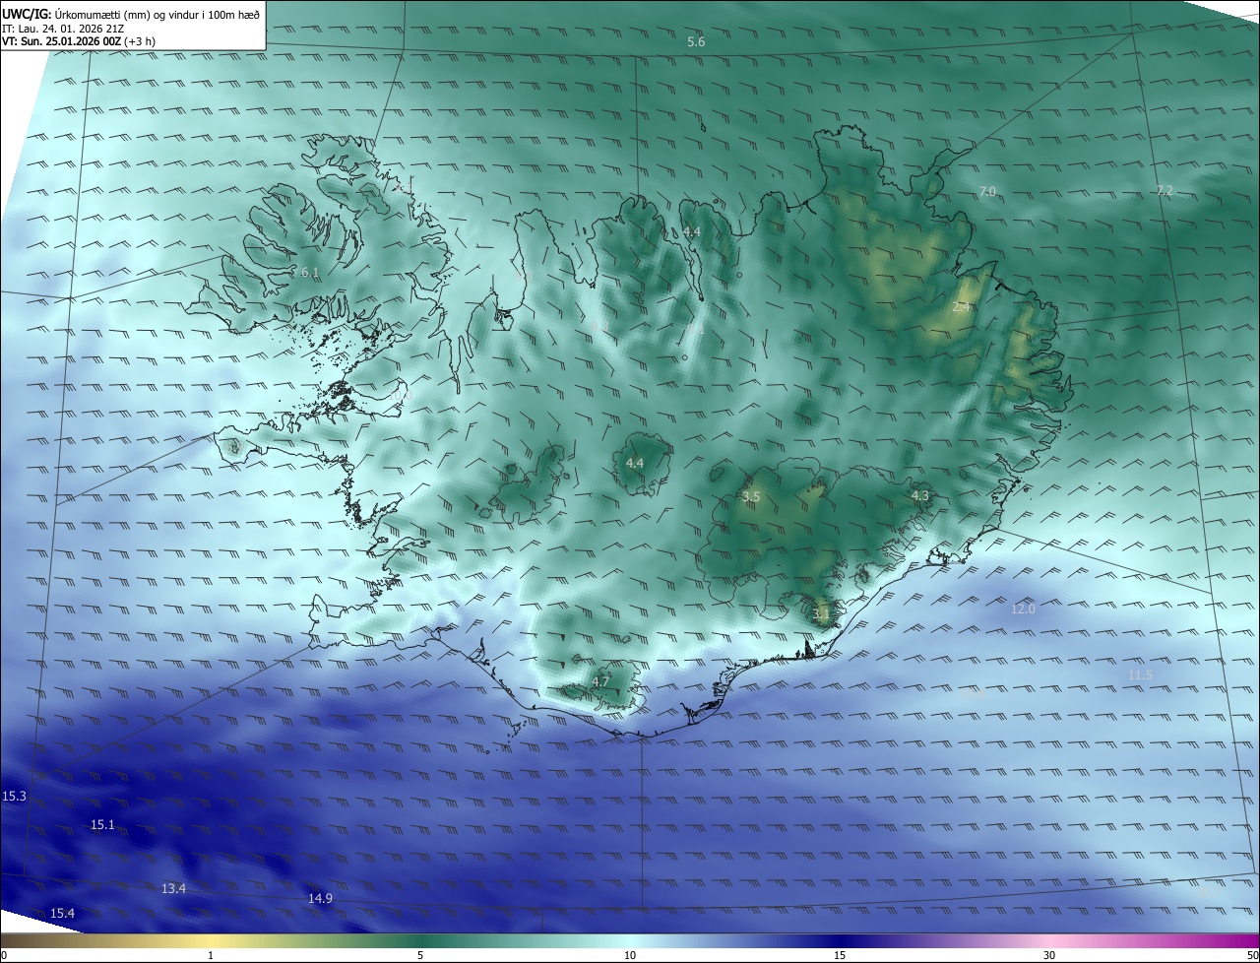Click the 10 tick on the color scale
The height and width of the screenshot is (963, 1260).
pyautogui.click(x=630, y=955)
